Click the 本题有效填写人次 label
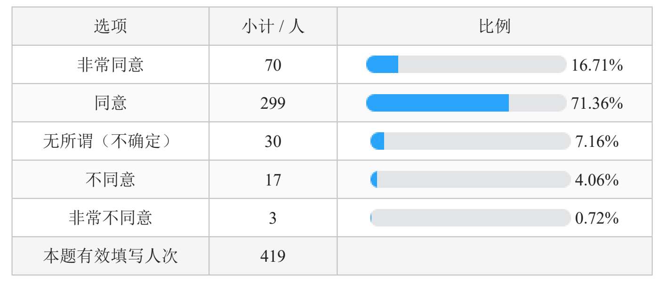The height and width of the screenshot is (282, 659). tap(110, 256)
